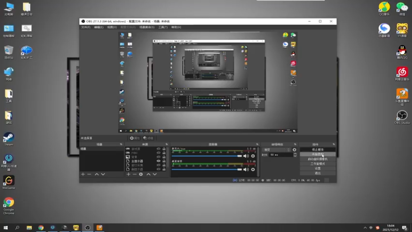Open 文件(F) menu

(85, 27)
